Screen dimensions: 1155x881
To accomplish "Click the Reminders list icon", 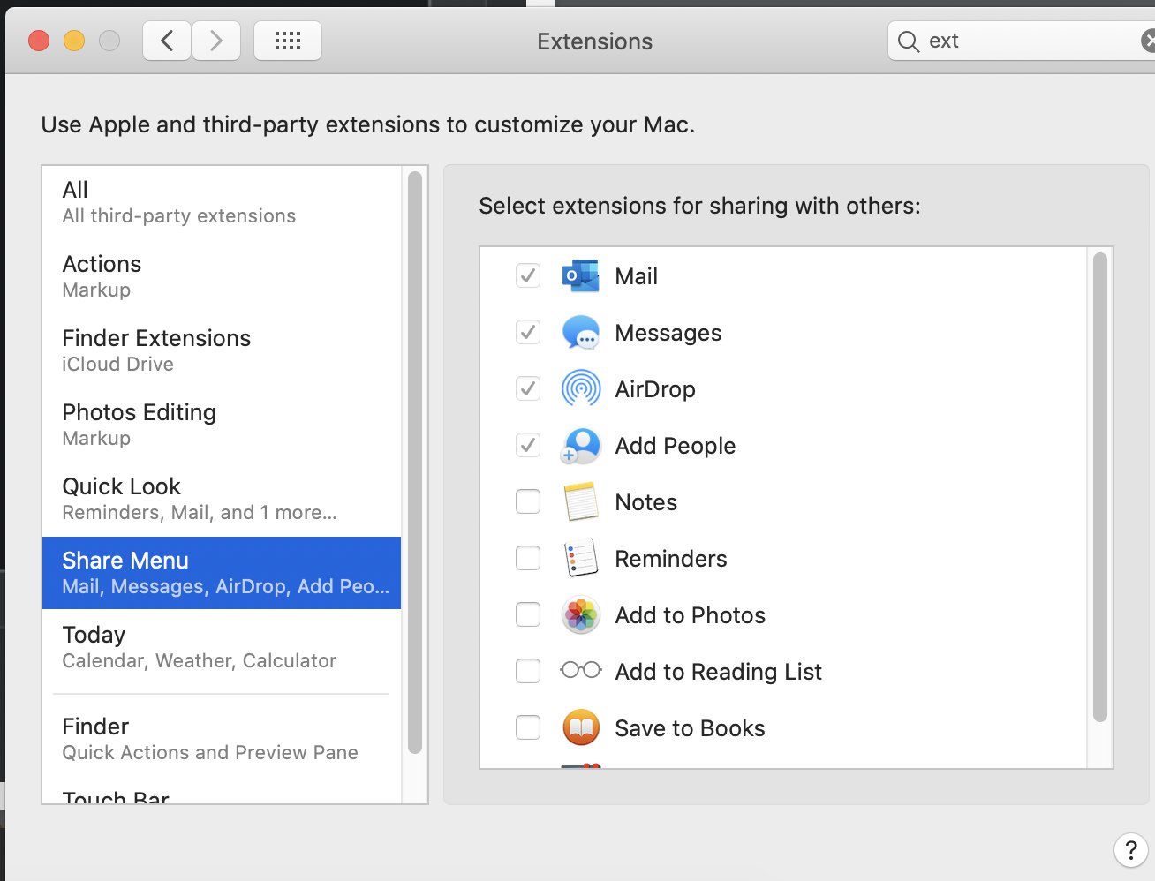I will 580,559.
